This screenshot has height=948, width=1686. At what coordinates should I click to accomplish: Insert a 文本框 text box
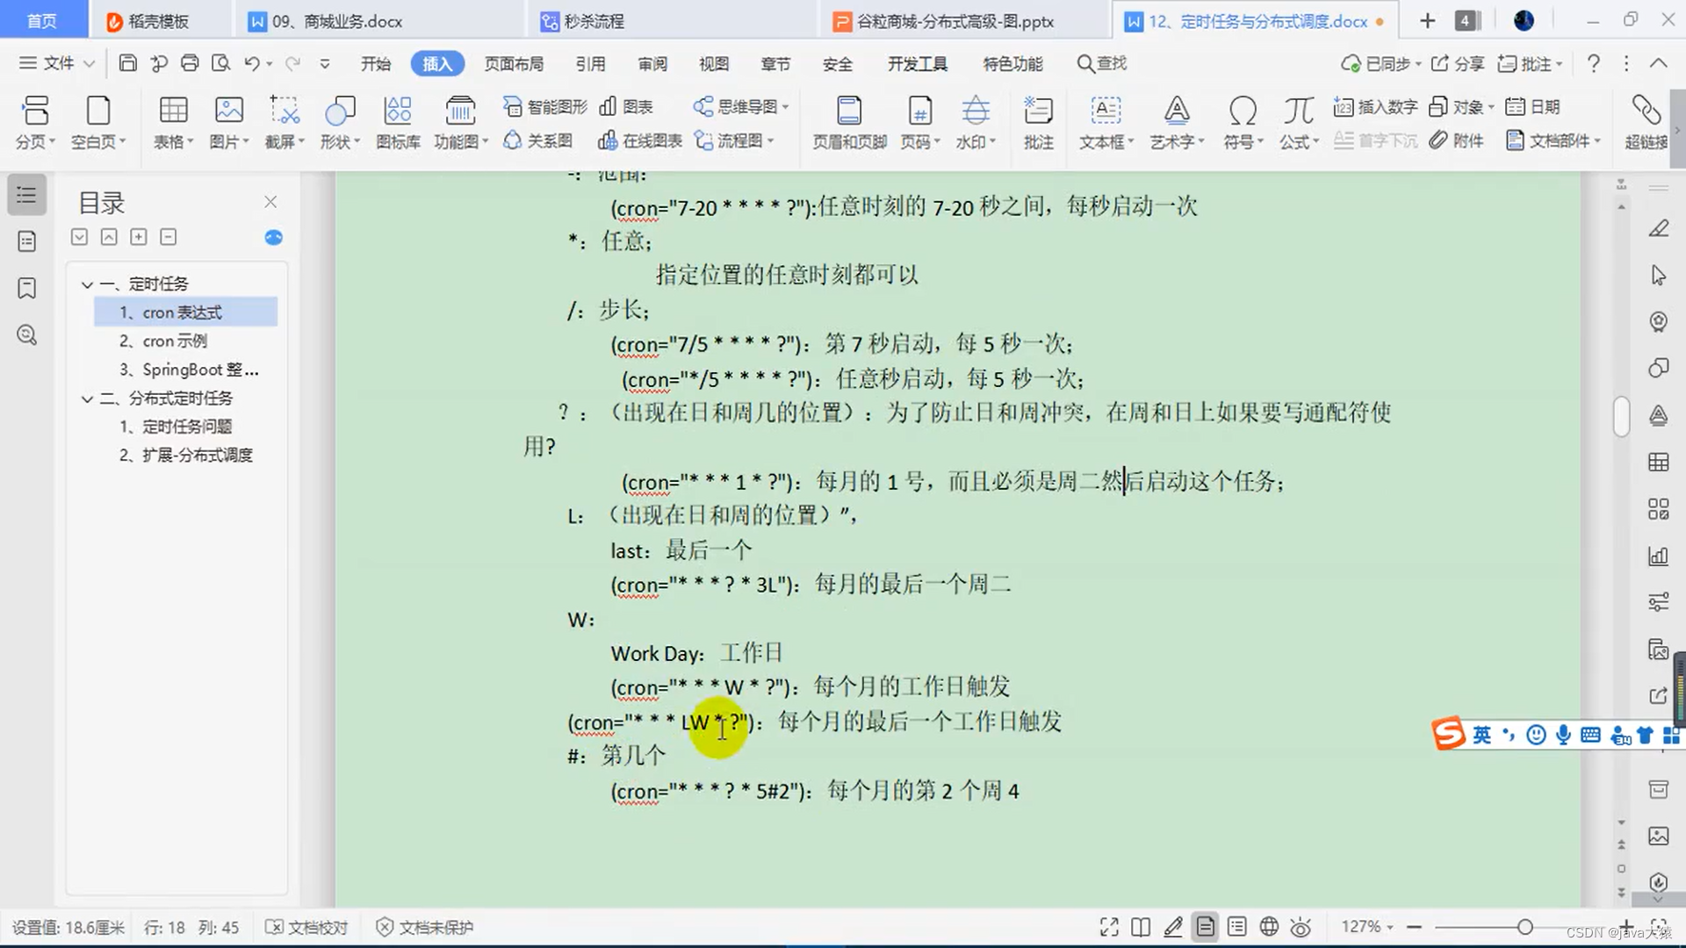coord(1106,111)
